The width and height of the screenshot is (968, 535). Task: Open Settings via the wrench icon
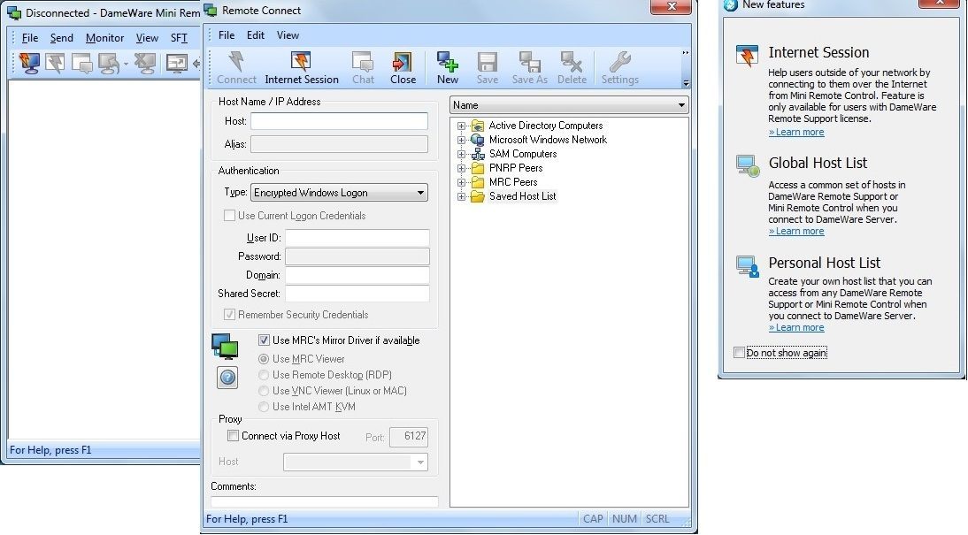pos(619,63)
